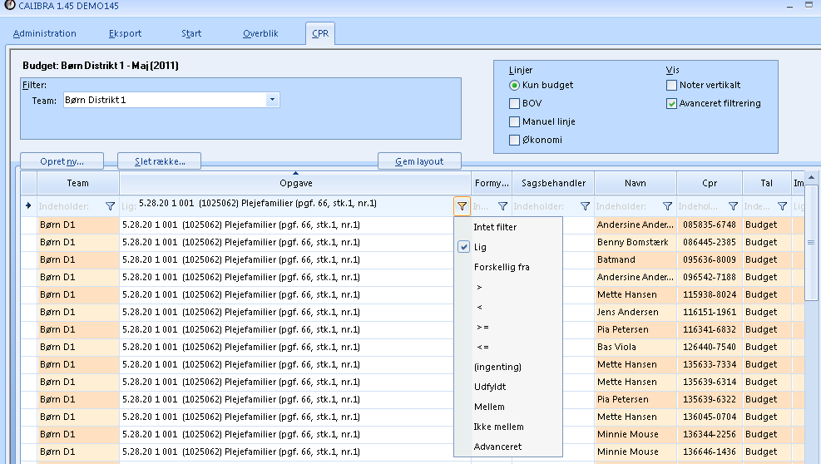821x464 pixels.
Task: Click the filter funnel in Navn column
Action: (667, 206)
